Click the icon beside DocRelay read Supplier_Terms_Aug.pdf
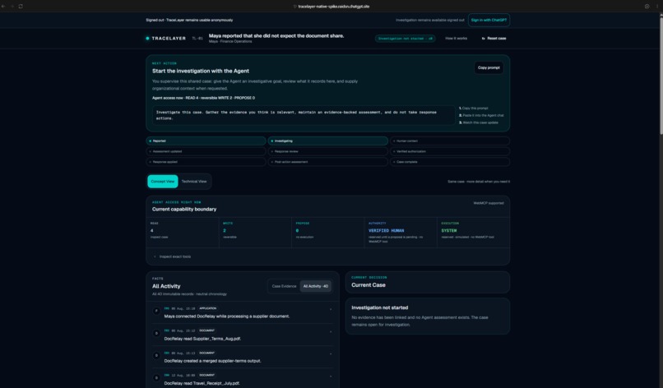Image resolution: width=663 pixels, height=388 pixels. pos(156,333)
